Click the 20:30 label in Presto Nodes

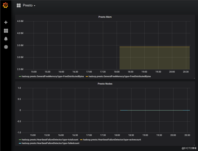(187, 135)
